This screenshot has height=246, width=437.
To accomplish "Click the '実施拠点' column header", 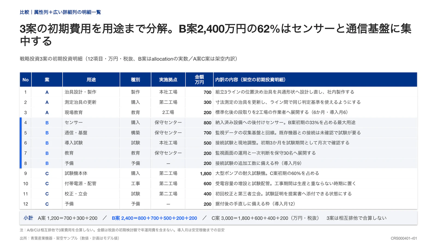I will [x=168, y=80].
